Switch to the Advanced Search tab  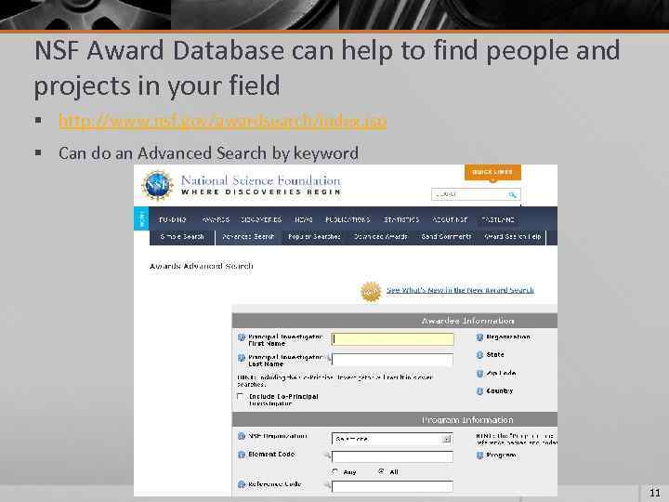click(x=248, y=236)
